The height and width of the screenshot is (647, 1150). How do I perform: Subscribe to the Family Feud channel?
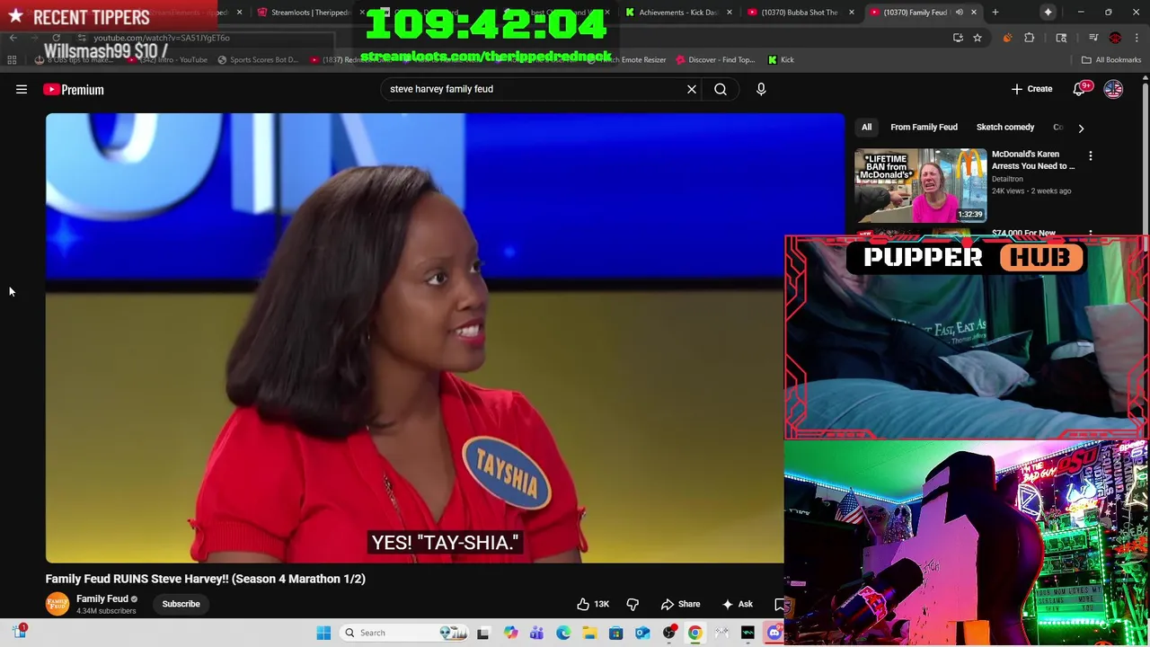[181, 604]
